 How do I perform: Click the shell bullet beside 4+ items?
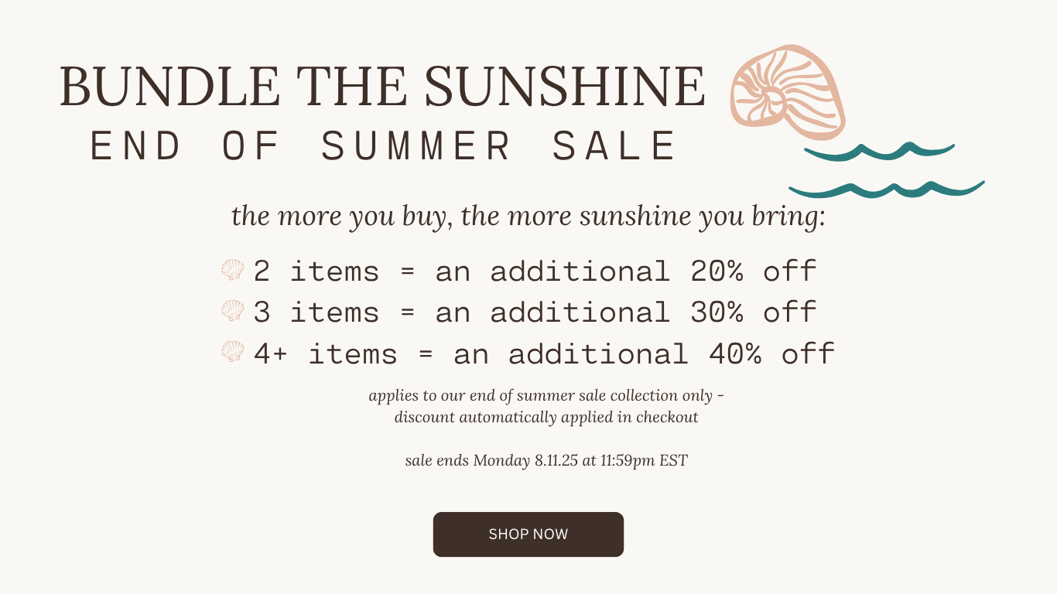[233, 352]
